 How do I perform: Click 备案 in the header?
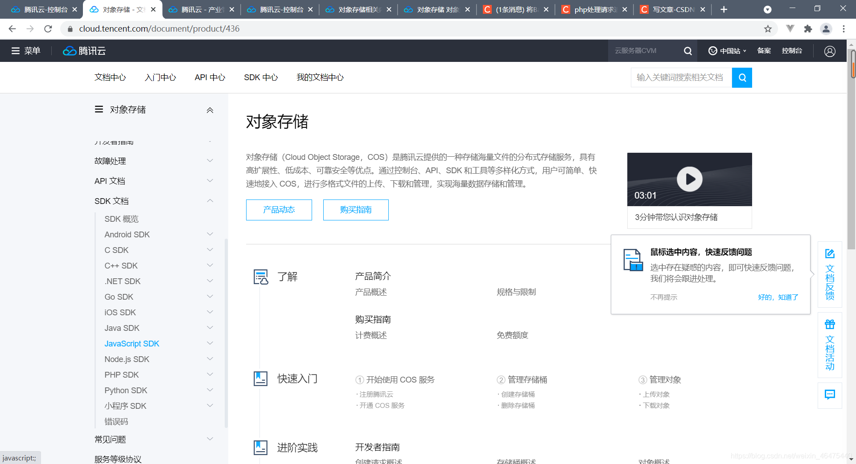click(x=764, y=51)
